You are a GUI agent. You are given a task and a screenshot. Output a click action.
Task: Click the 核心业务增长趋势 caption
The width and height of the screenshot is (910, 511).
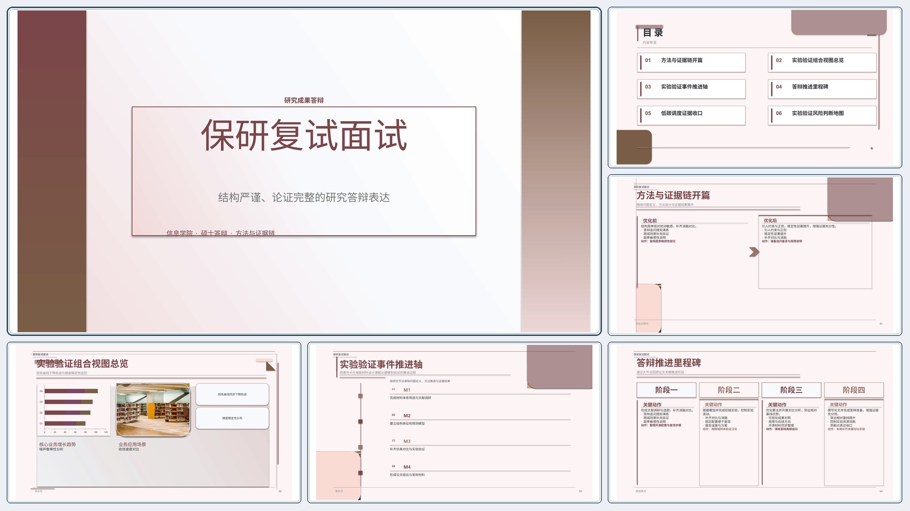point(57,444)
